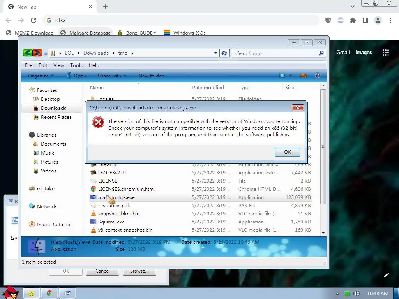Open the view options dropdown arrow
399x299 pixels.
coord(290,76)
